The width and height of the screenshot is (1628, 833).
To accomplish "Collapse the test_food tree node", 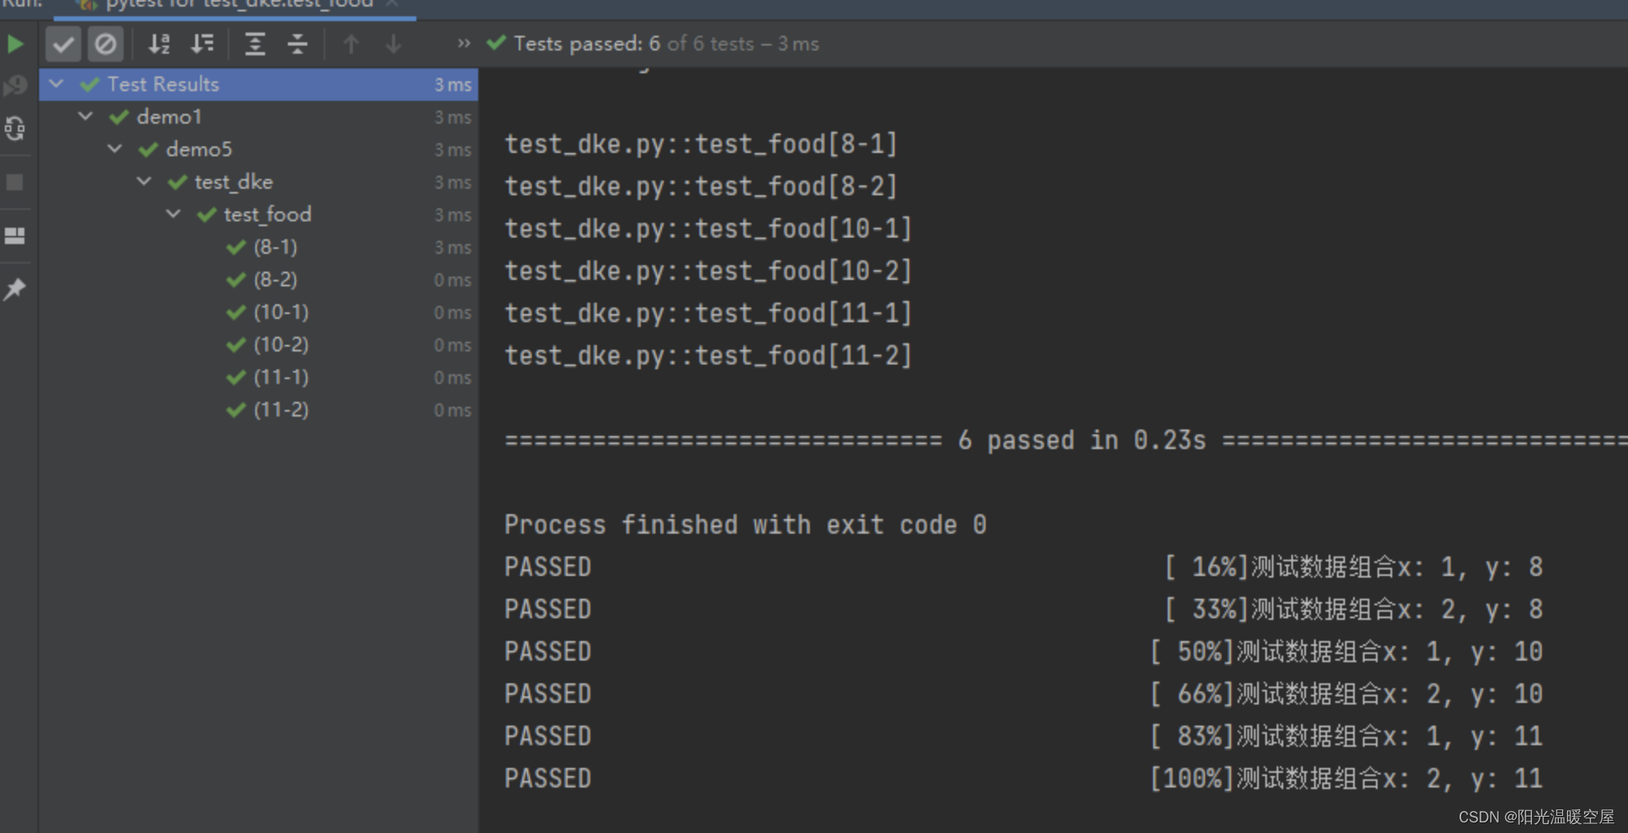I will tap(173, 214).
